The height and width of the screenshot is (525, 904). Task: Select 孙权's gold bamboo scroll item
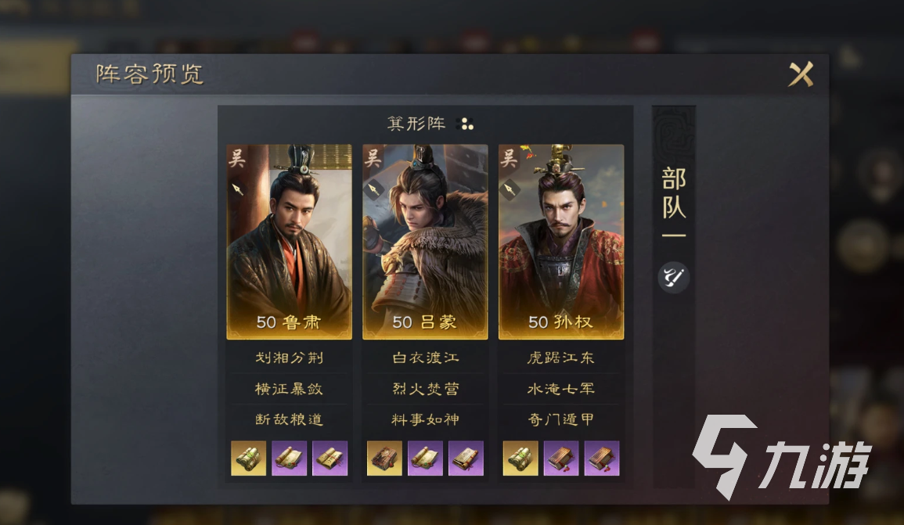point(520,458)
